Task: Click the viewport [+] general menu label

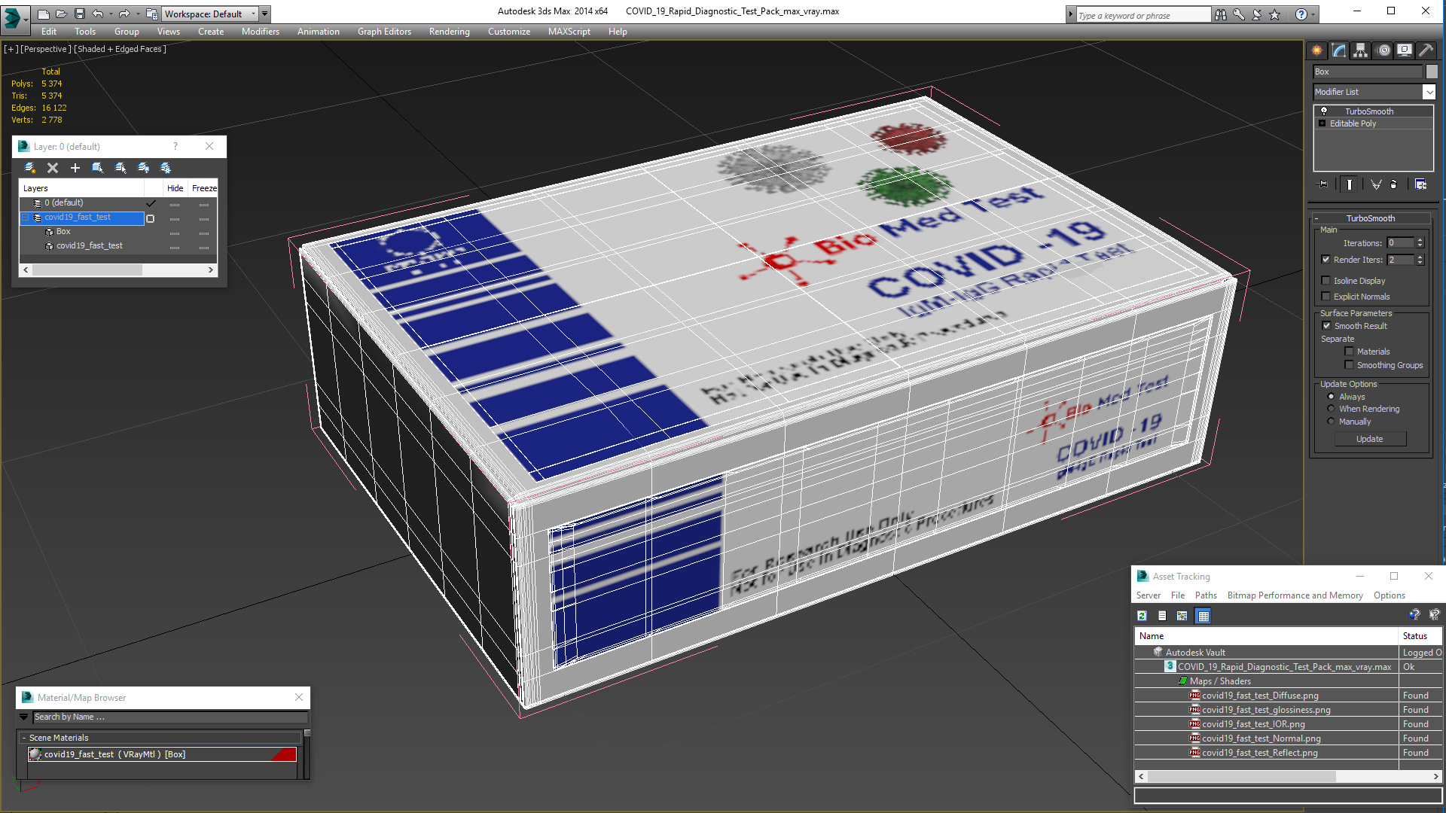Action: pyautogui.click(x=11, y=49)
